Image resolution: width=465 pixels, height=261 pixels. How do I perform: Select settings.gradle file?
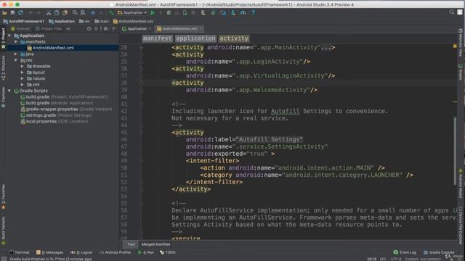(x=56, y=115)
